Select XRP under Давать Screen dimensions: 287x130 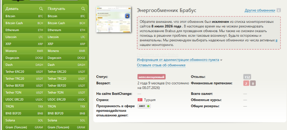24,44
